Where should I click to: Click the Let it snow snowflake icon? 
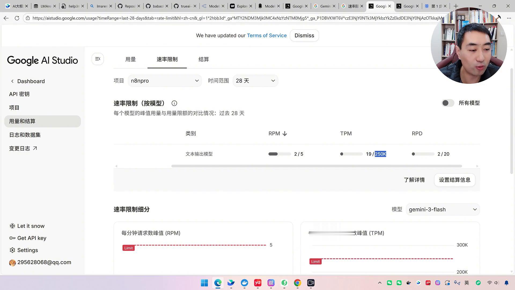pos(12,226)
